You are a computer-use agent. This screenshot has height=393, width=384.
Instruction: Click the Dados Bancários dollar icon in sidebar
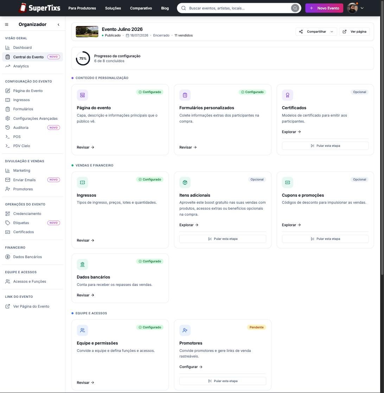pos(8,257)
